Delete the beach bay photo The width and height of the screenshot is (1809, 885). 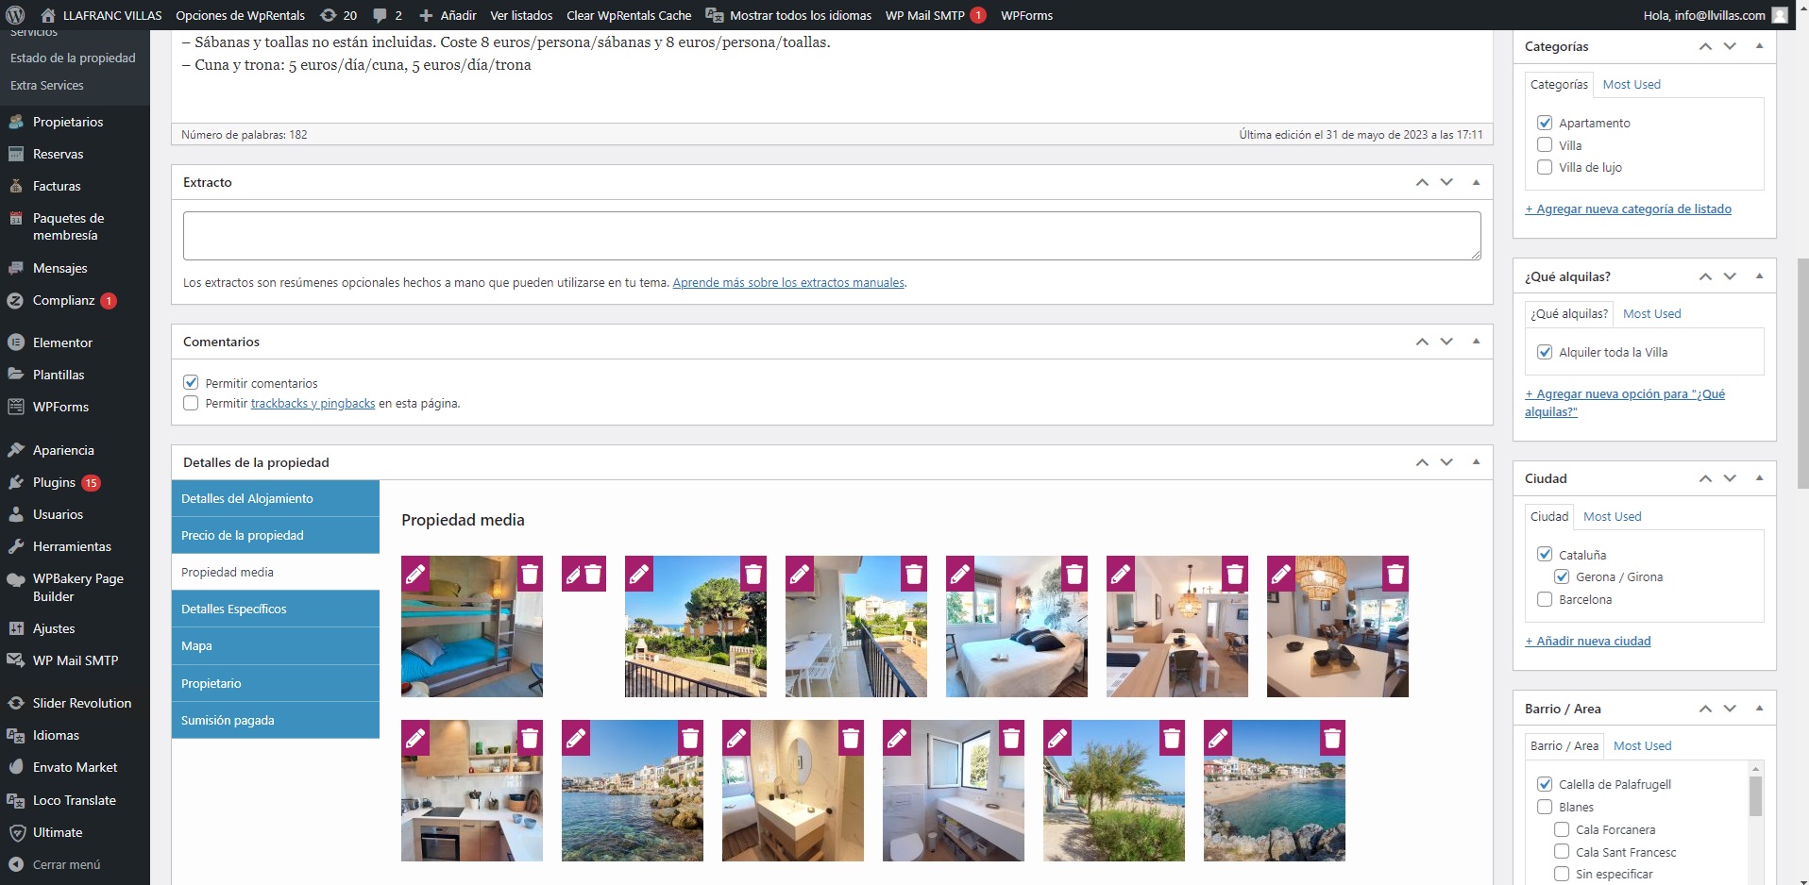[x=1332, y=738]
